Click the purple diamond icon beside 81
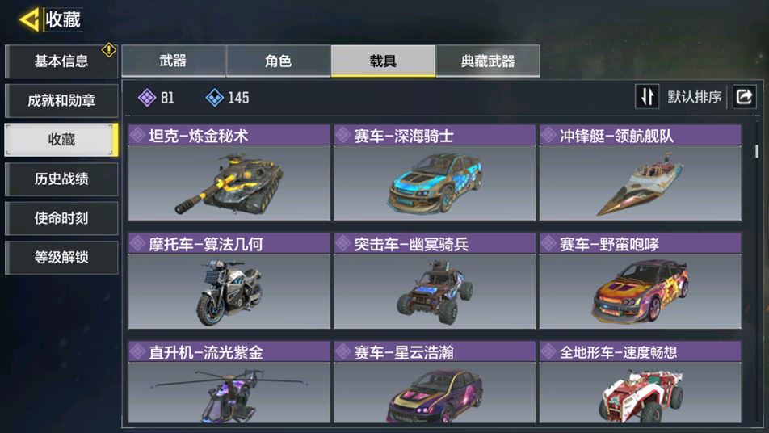769x433 pixels. click(147, 98)
